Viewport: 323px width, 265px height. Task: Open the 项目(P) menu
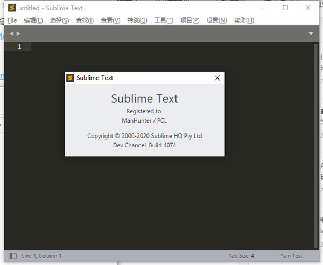(x=189, y=20)
